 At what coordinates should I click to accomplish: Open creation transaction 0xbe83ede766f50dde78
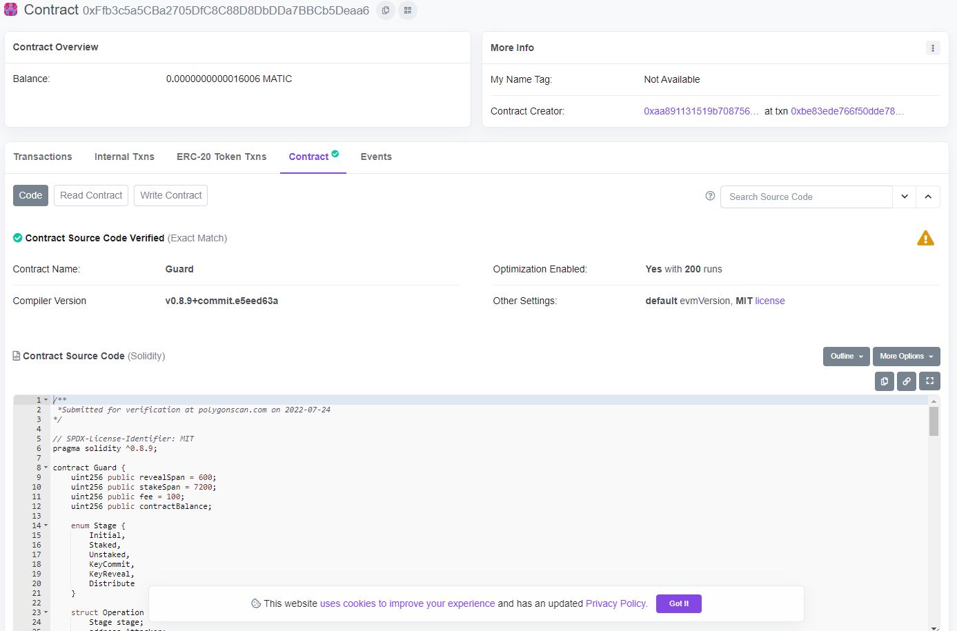point(847,111)
